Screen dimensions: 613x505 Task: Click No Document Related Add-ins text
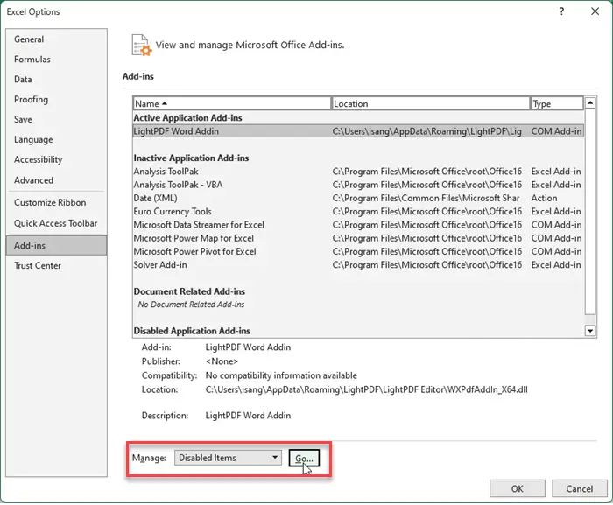tap(191, 305)
